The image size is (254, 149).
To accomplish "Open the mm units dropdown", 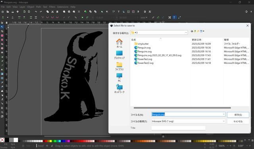I will (x=144, y=17).
